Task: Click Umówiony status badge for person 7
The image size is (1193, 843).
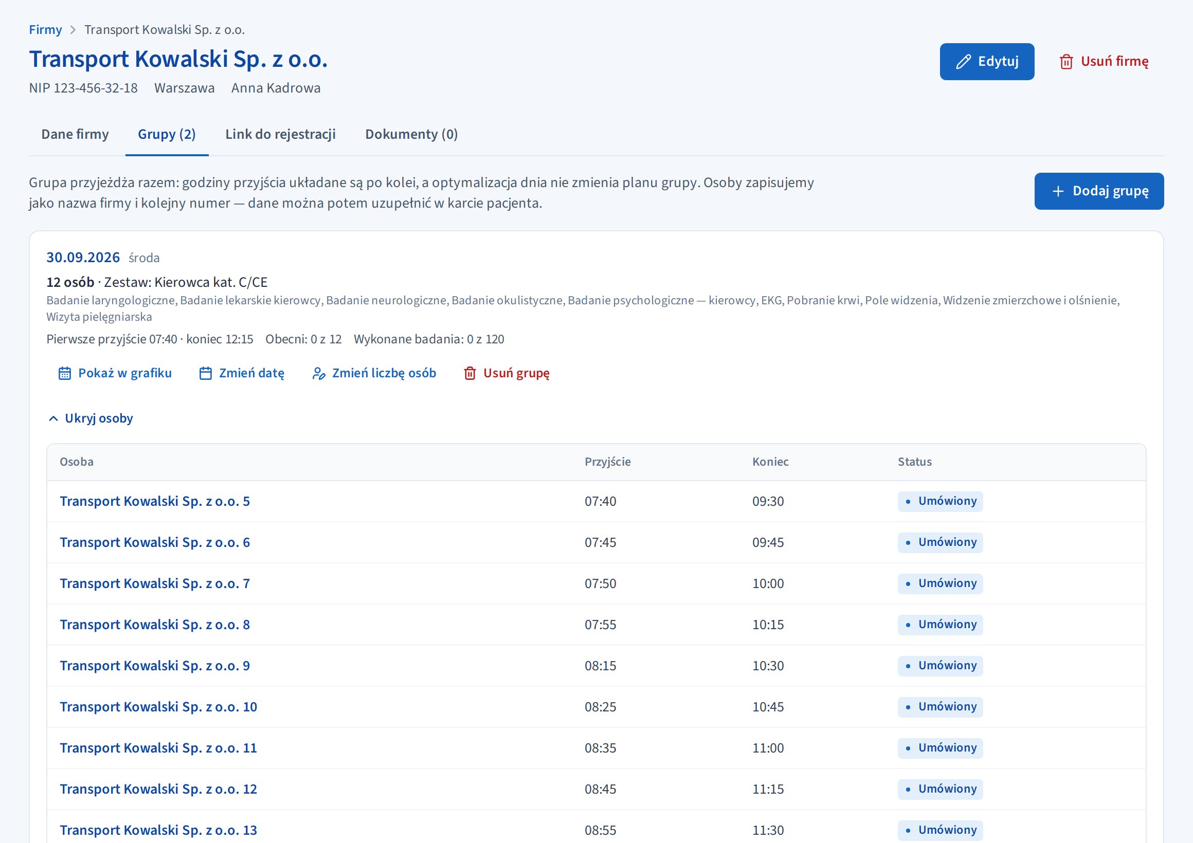Action: click(940, 583)
